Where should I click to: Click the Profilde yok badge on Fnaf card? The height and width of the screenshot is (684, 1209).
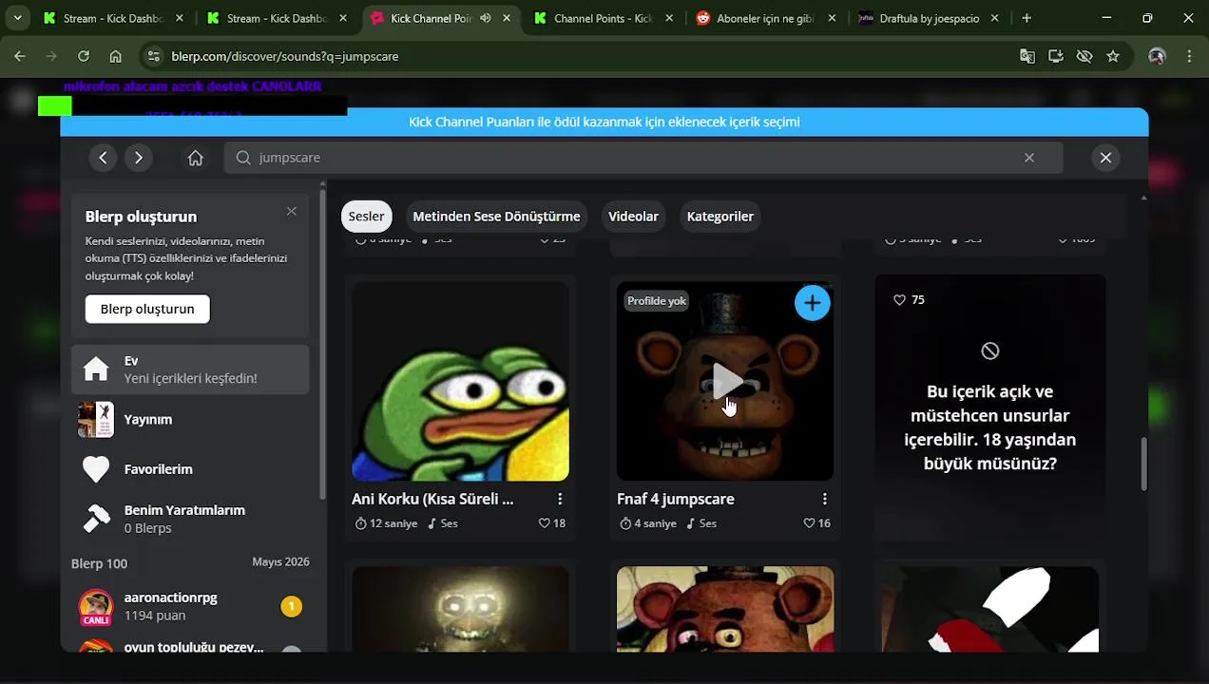656,300
